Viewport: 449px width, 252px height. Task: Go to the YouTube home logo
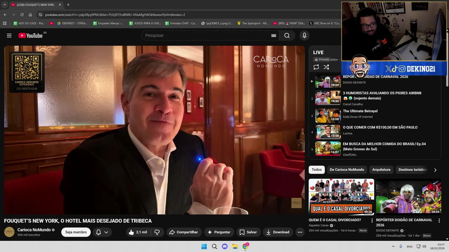click(x=31, y=35)
